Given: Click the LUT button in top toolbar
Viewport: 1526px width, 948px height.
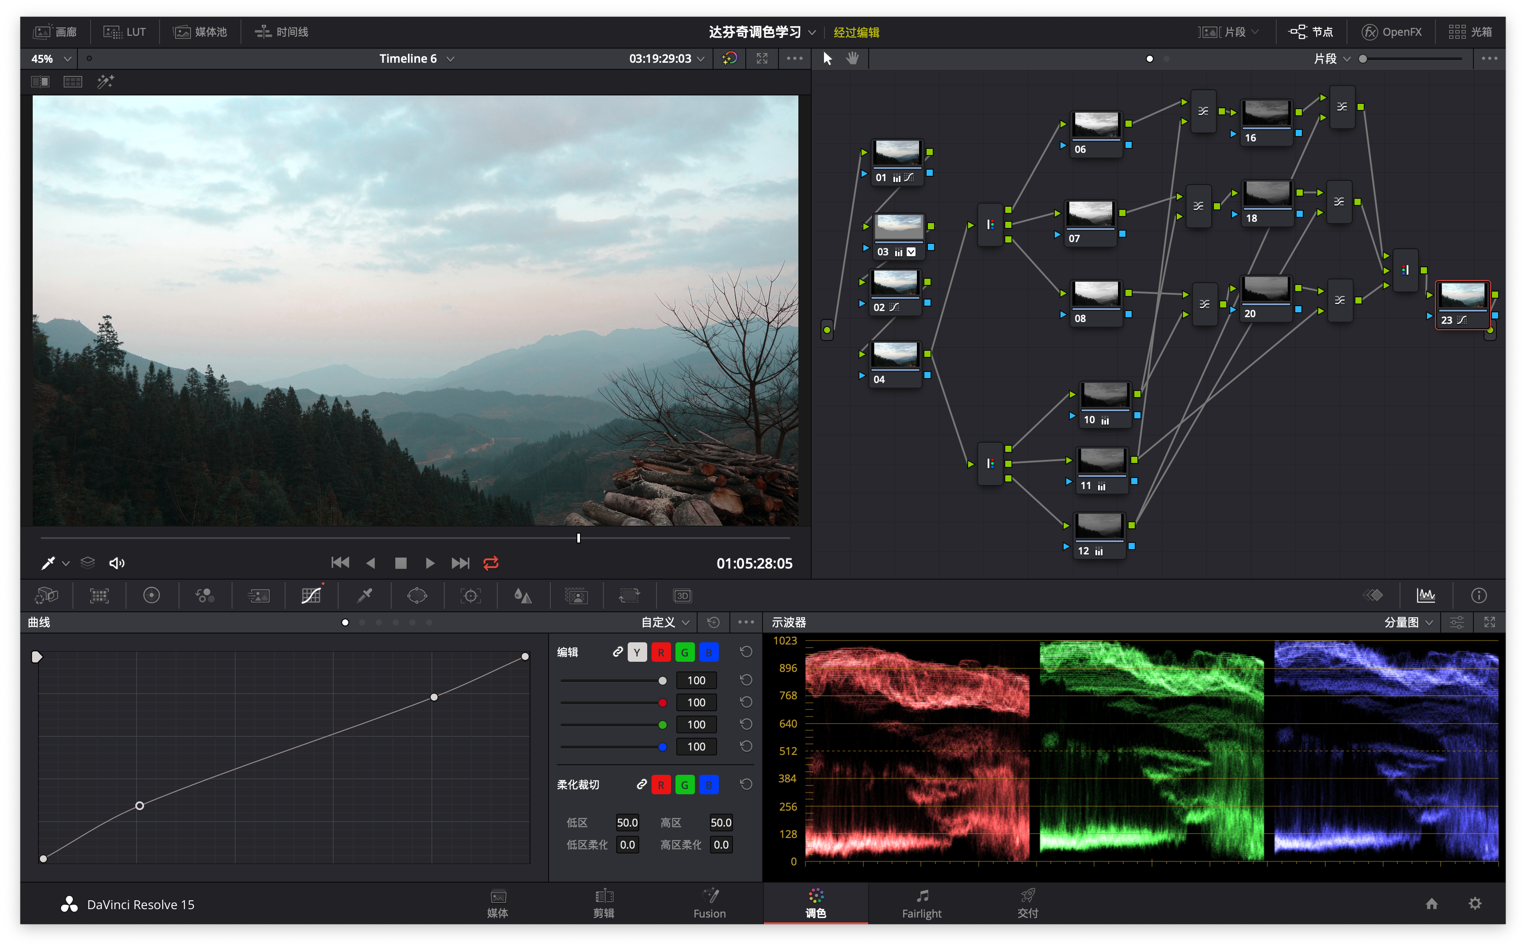Looking at the screenshot, I should coord(125,32).
